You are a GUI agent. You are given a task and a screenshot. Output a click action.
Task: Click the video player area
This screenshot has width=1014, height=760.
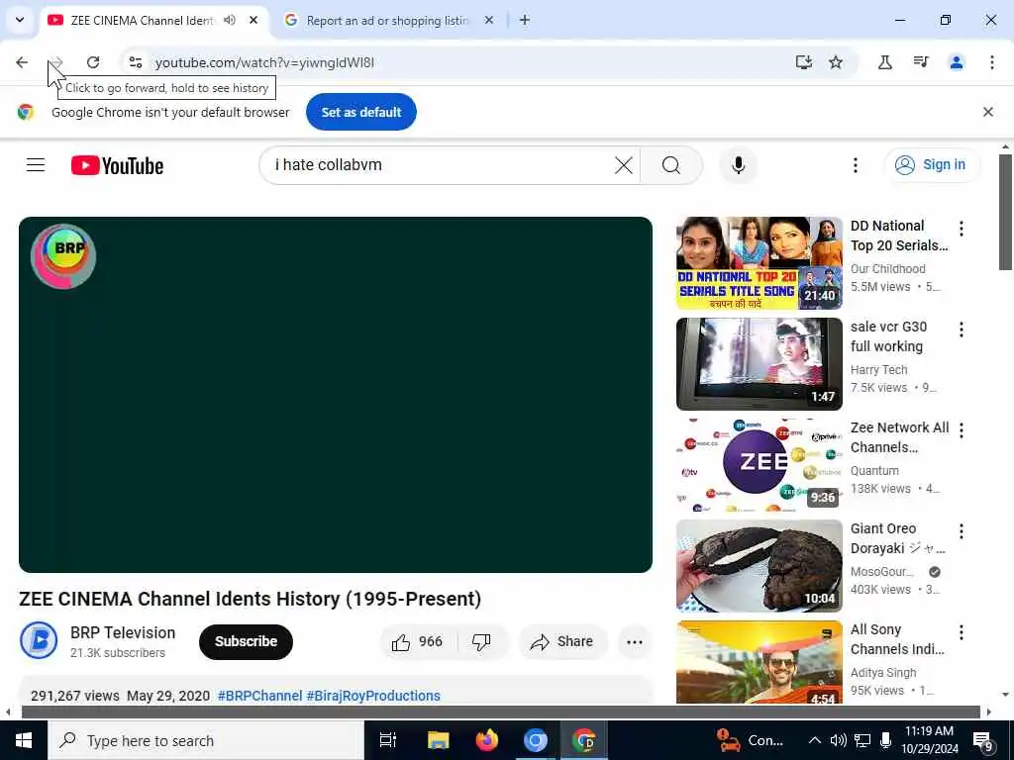(335, 394)
